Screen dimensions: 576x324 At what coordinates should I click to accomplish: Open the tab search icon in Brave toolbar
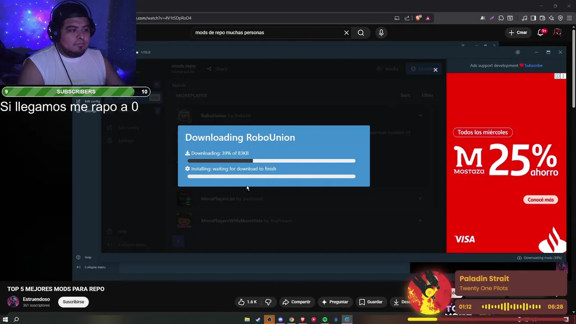tap(510, 18)
